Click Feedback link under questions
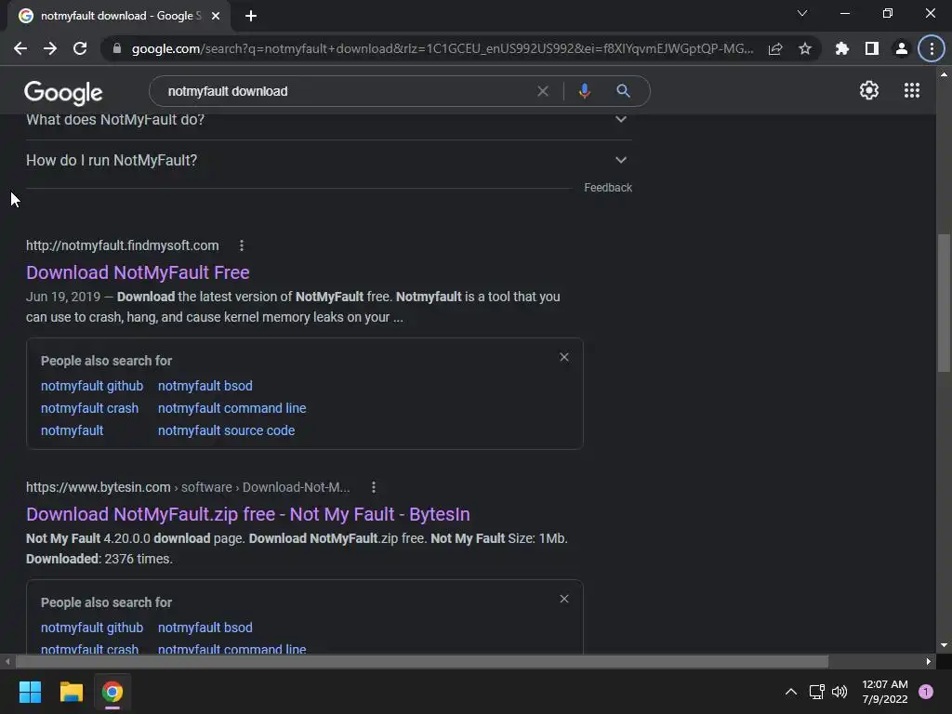The image size is (952, 714). pos(608,188)
